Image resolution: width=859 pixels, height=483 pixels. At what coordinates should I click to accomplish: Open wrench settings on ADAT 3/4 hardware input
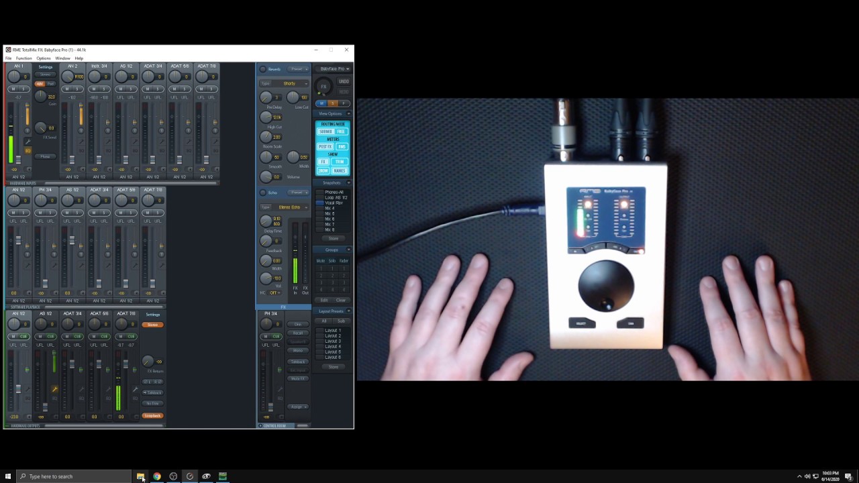pyautogui.click(x=162, y=142)
